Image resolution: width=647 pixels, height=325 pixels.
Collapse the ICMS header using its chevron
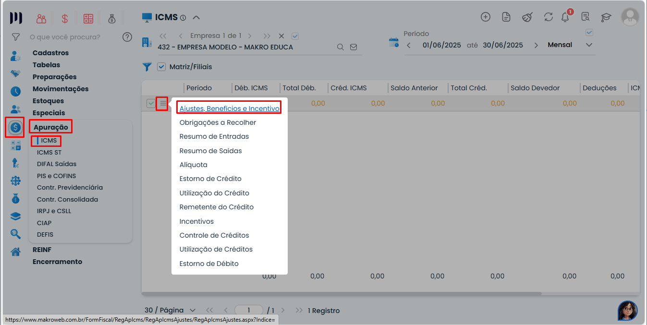[196, 17]
